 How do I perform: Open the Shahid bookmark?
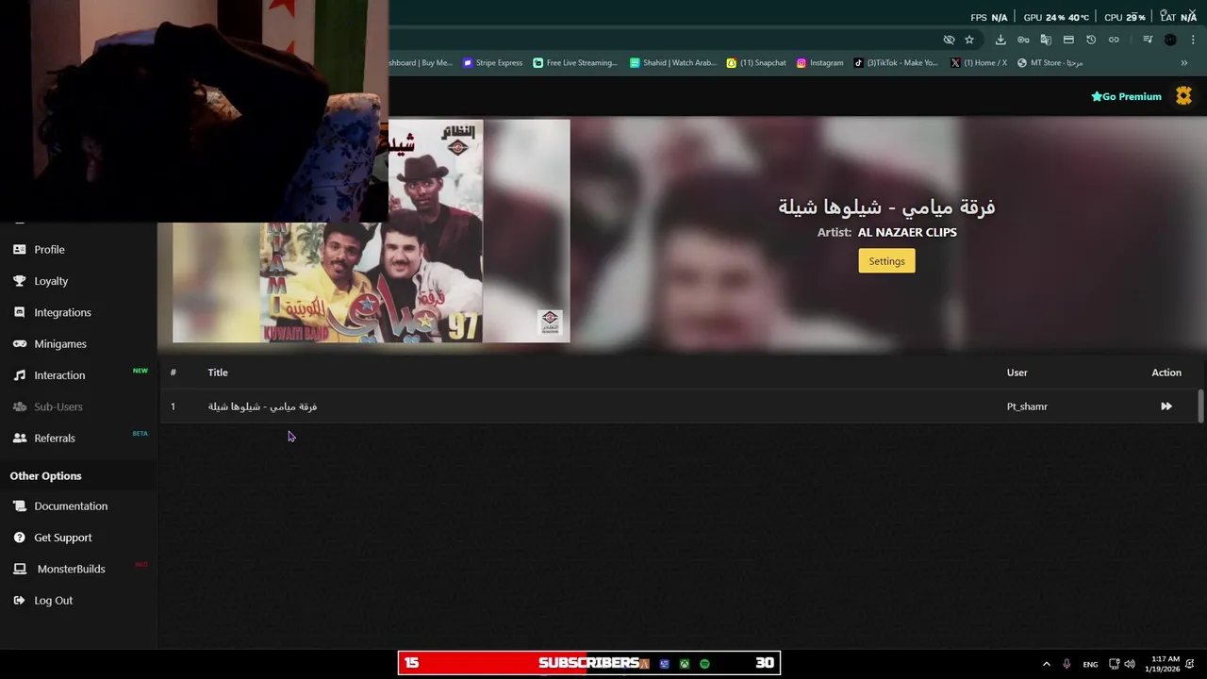pyautogui.click(x=673, y=63)
